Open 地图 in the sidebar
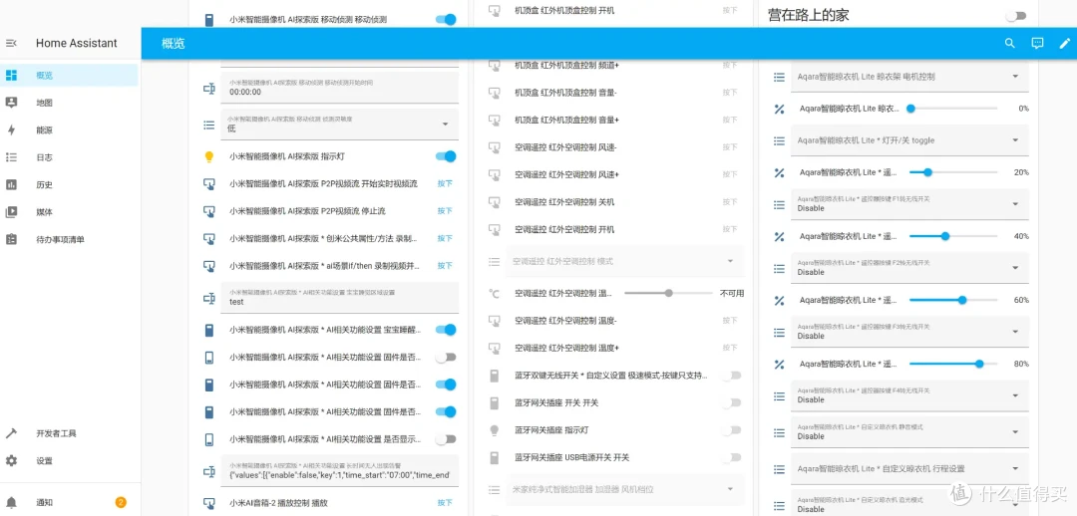 70,103
